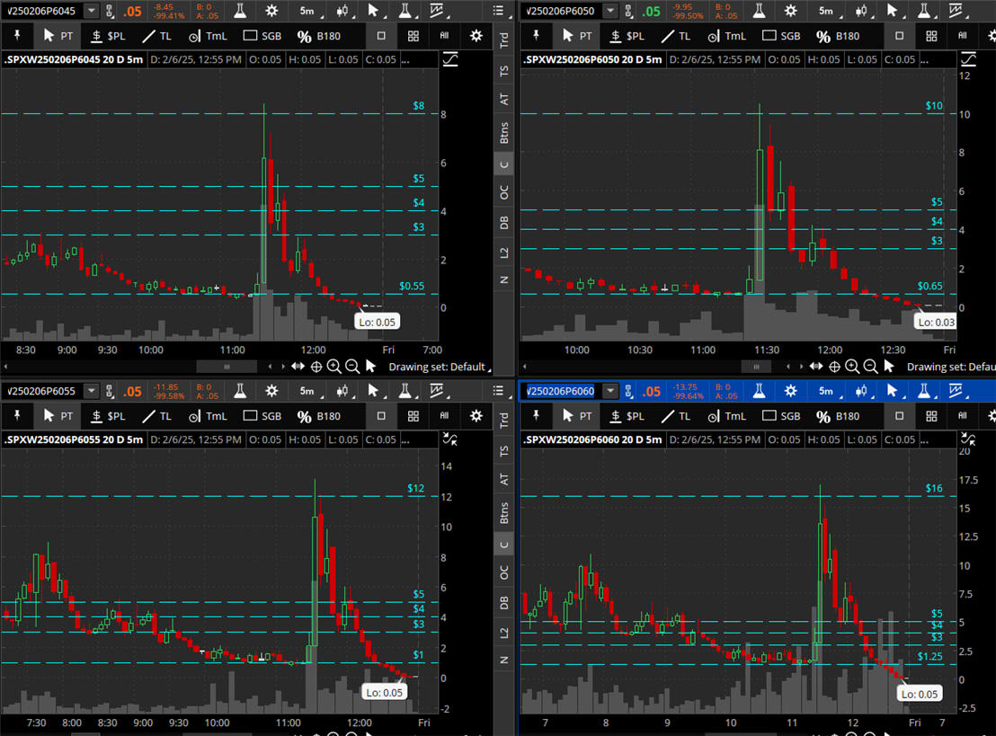The image size is (996, 736).
Task: Select $PL price level tool in P6060 chart
Action: point(627,416)
